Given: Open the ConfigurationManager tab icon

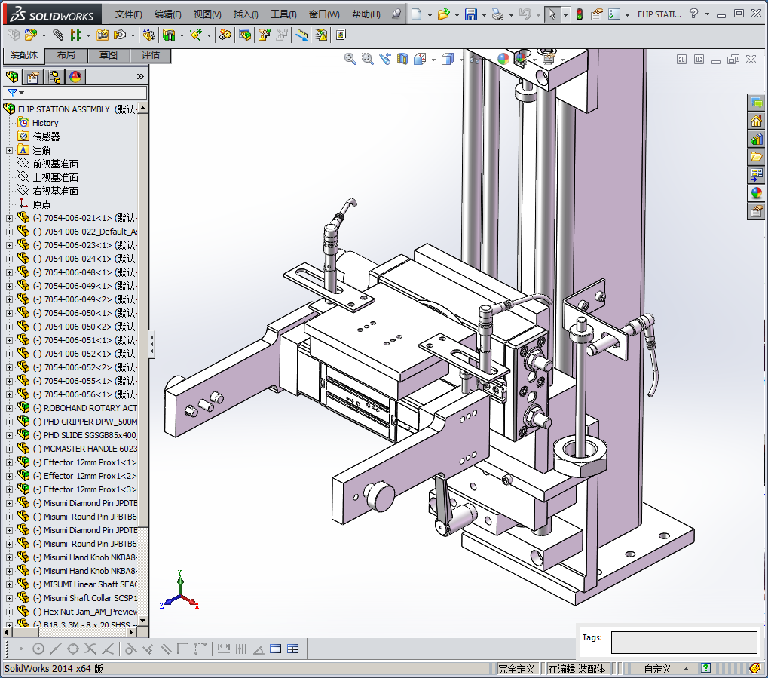Looking at the screenshot, I should pyautogui.click(x=54, y=76).
